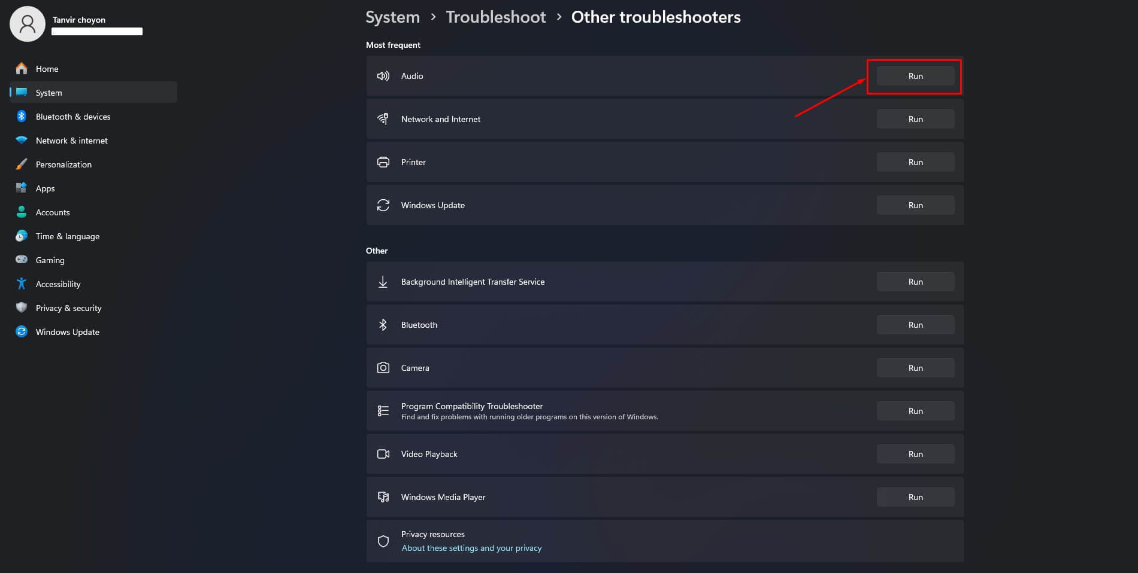The width and height of the screenshot is (1138, 573).
Task: Run the Network and Internet troubleshooter
Action: pos(915,119)
